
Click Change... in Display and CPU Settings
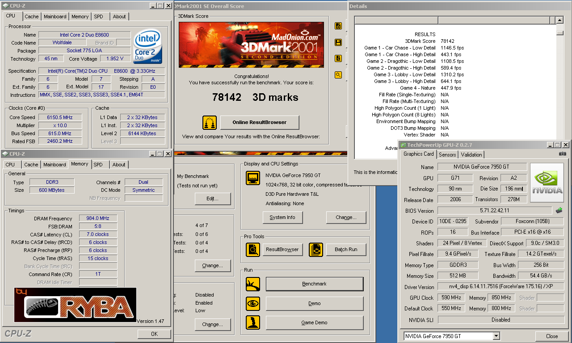pyautogui.click(x=346, y=217)
